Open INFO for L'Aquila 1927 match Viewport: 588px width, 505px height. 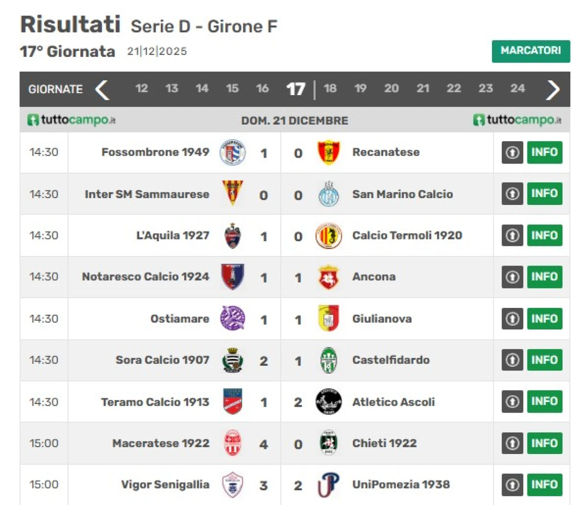[544, 236]
